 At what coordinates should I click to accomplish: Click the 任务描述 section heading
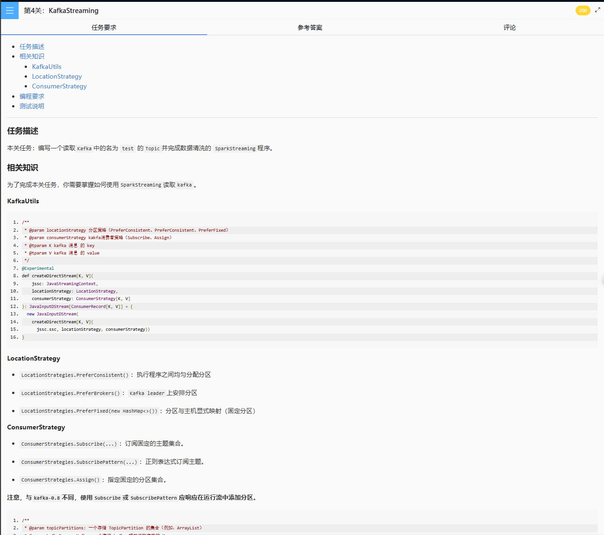pos(23,131)
